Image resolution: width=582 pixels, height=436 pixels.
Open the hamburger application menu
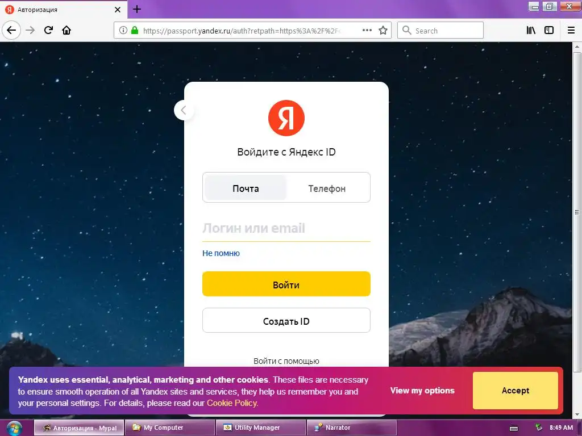[x=571, y=31]
